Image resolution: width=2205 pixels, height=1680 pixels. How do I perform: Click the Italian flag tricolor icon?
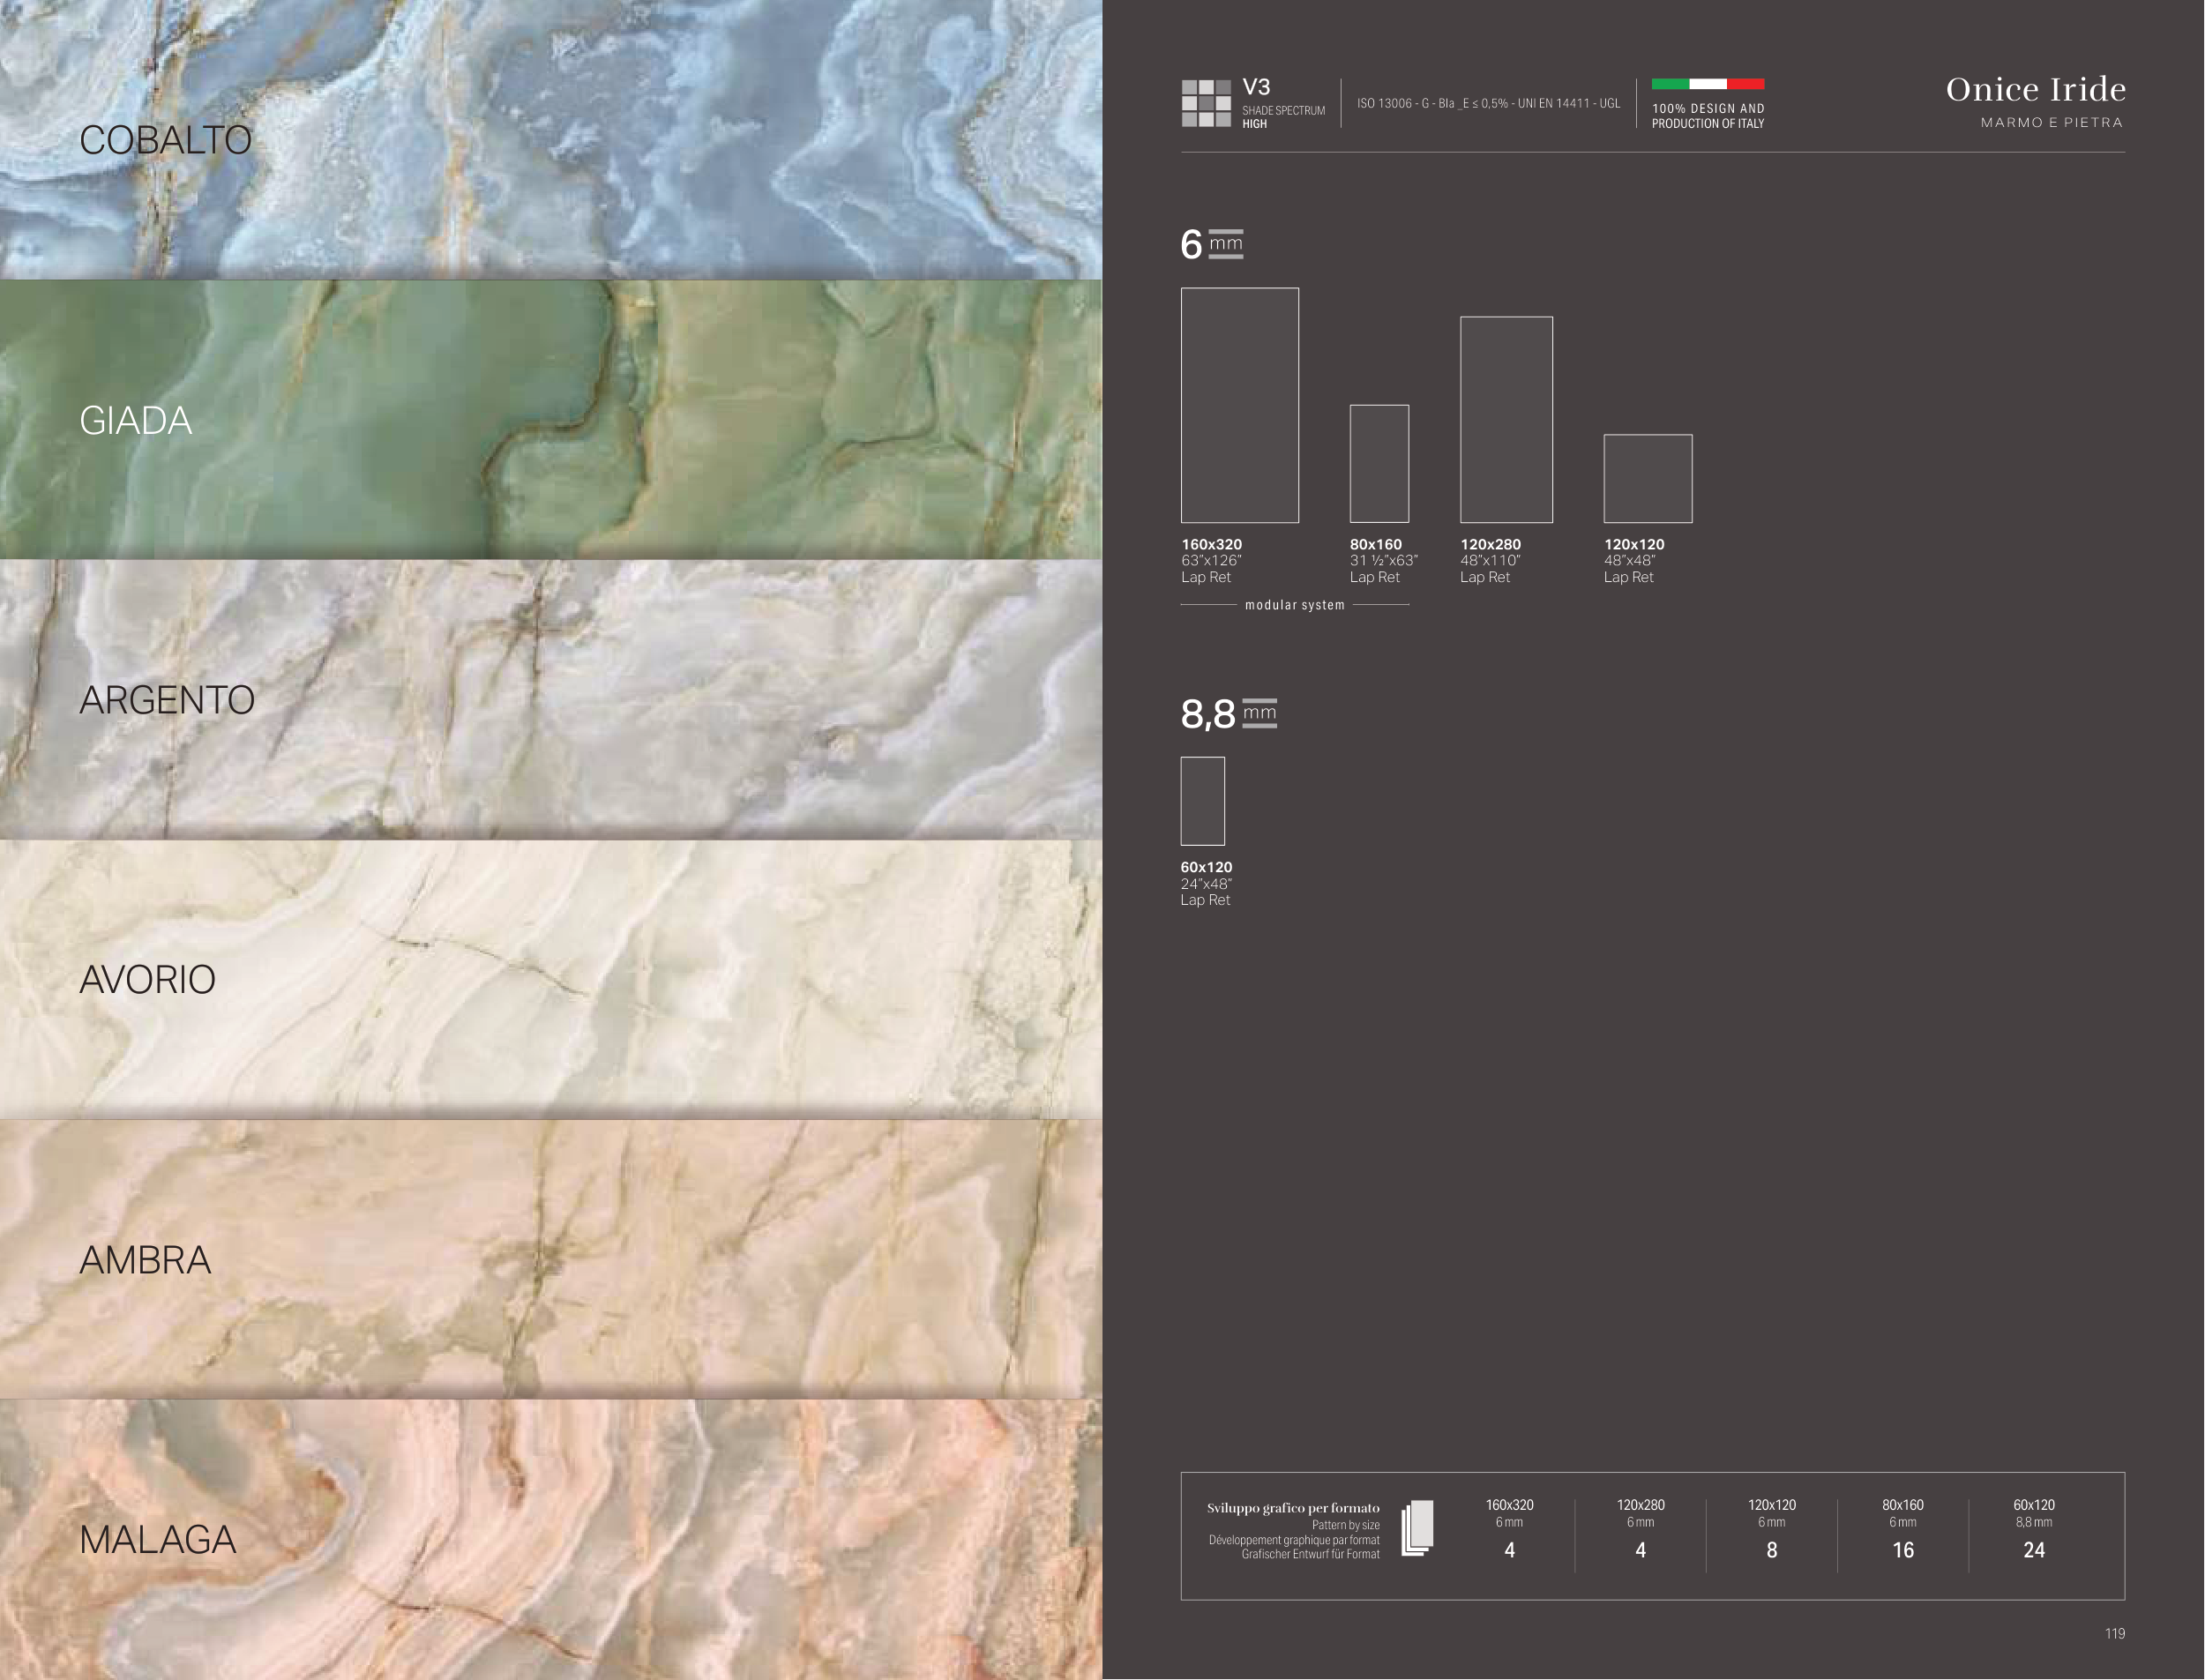[1707, 84]
